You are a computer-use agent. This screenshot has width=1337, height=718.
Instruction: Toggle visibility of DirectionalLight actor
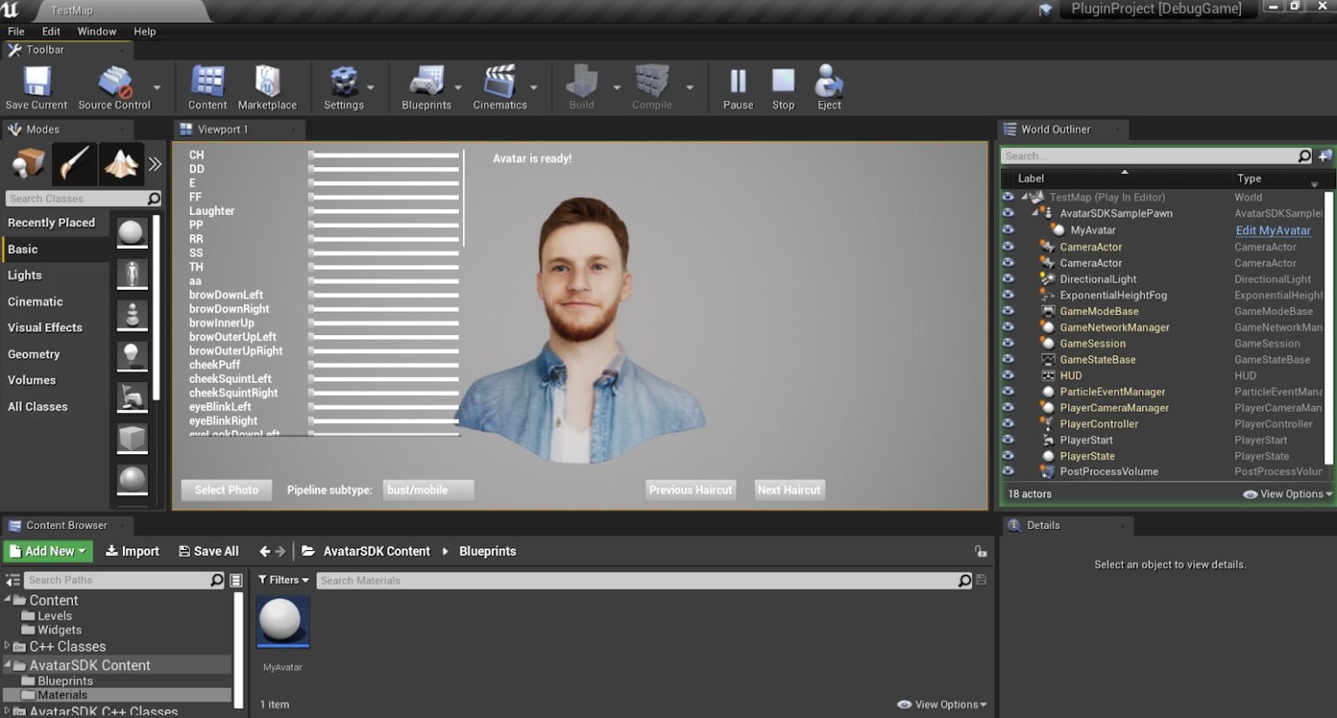(x=1008, y=278)
